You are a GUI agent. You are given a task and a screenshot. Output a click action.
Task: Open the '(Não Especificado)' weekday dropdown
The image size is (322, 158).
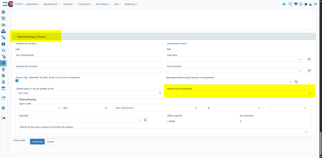(155, 108)
